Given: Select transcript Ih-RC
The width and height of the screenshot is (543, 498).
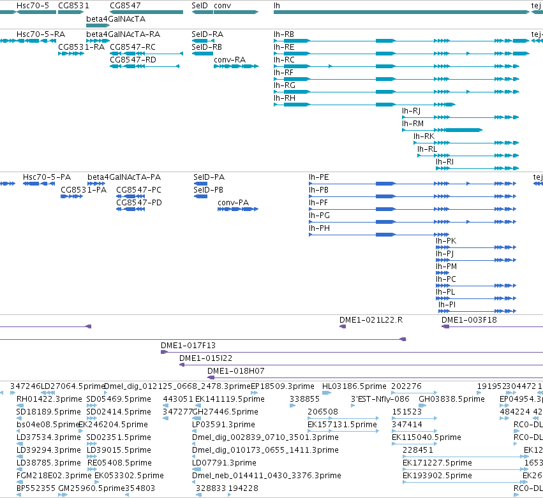Looking at the screenshot, I should (x=284, y=60).
